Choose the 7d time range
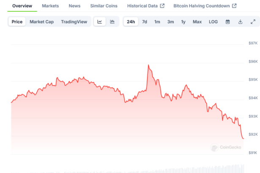Screen dimensions: 260x173 point(145,22)
